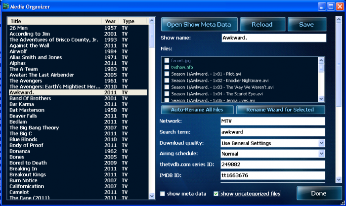This screenshot has height=206, width=346.
Task: Sort the list by Year column
Action: (x=110, y=21)
